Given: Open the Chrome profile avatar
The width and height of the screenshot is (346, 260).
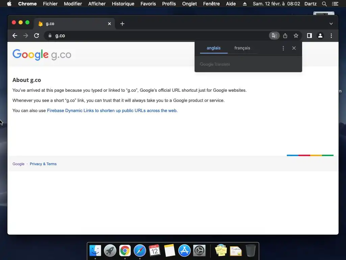Looking at the screenshot, I should coord(320,36).
